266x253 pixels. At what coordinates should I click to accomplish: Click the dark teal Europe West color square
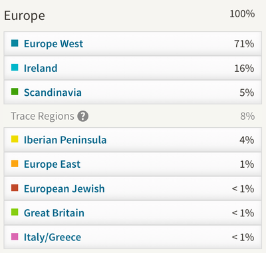[x=15, y=43]
